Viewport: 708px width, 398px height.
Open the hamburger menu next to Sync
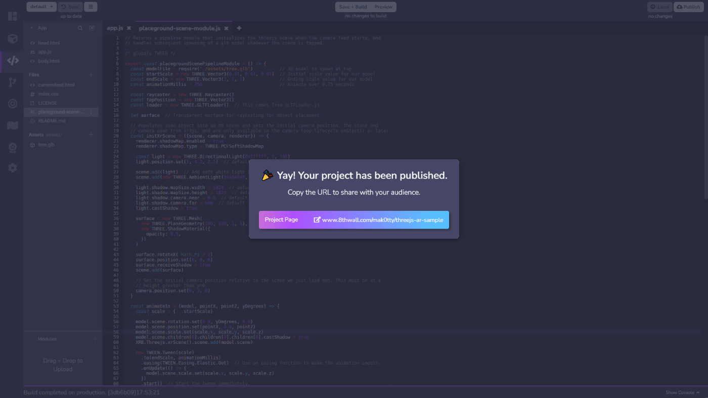click(x=91, y=7)
